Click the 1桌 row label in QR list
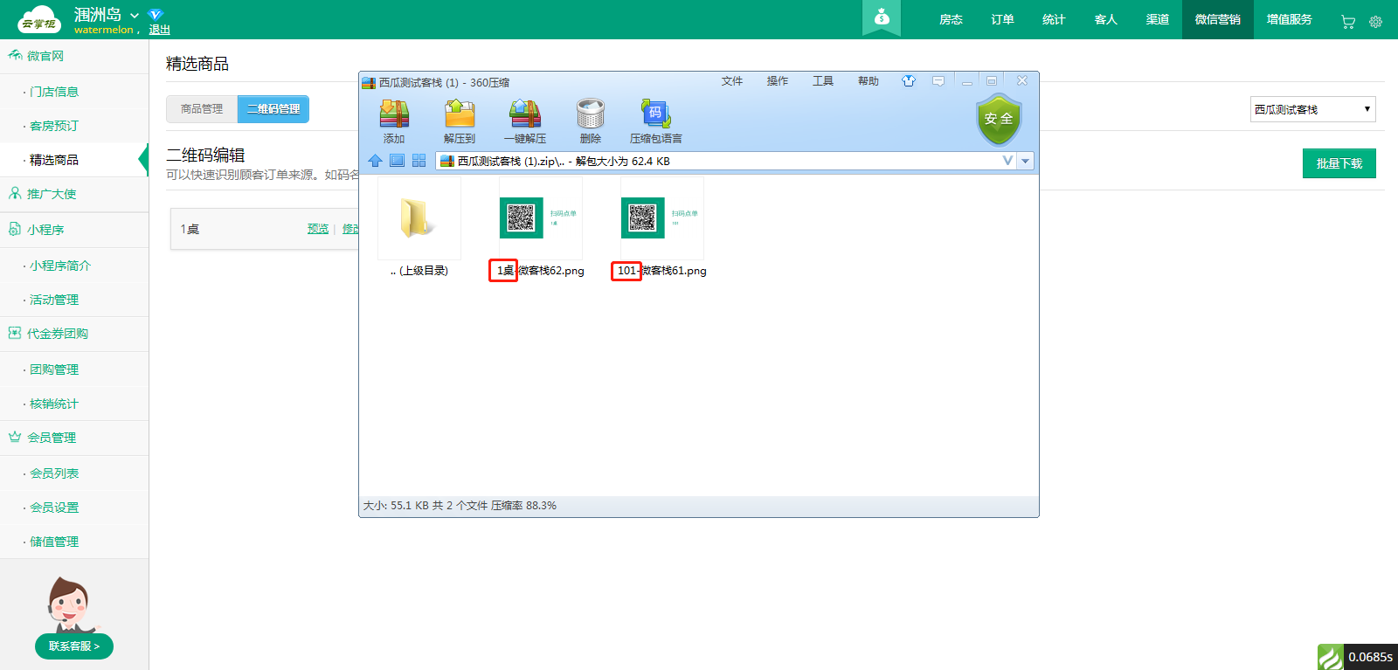Viewport: 1398px width, 670px height. (x=190, y=229)
